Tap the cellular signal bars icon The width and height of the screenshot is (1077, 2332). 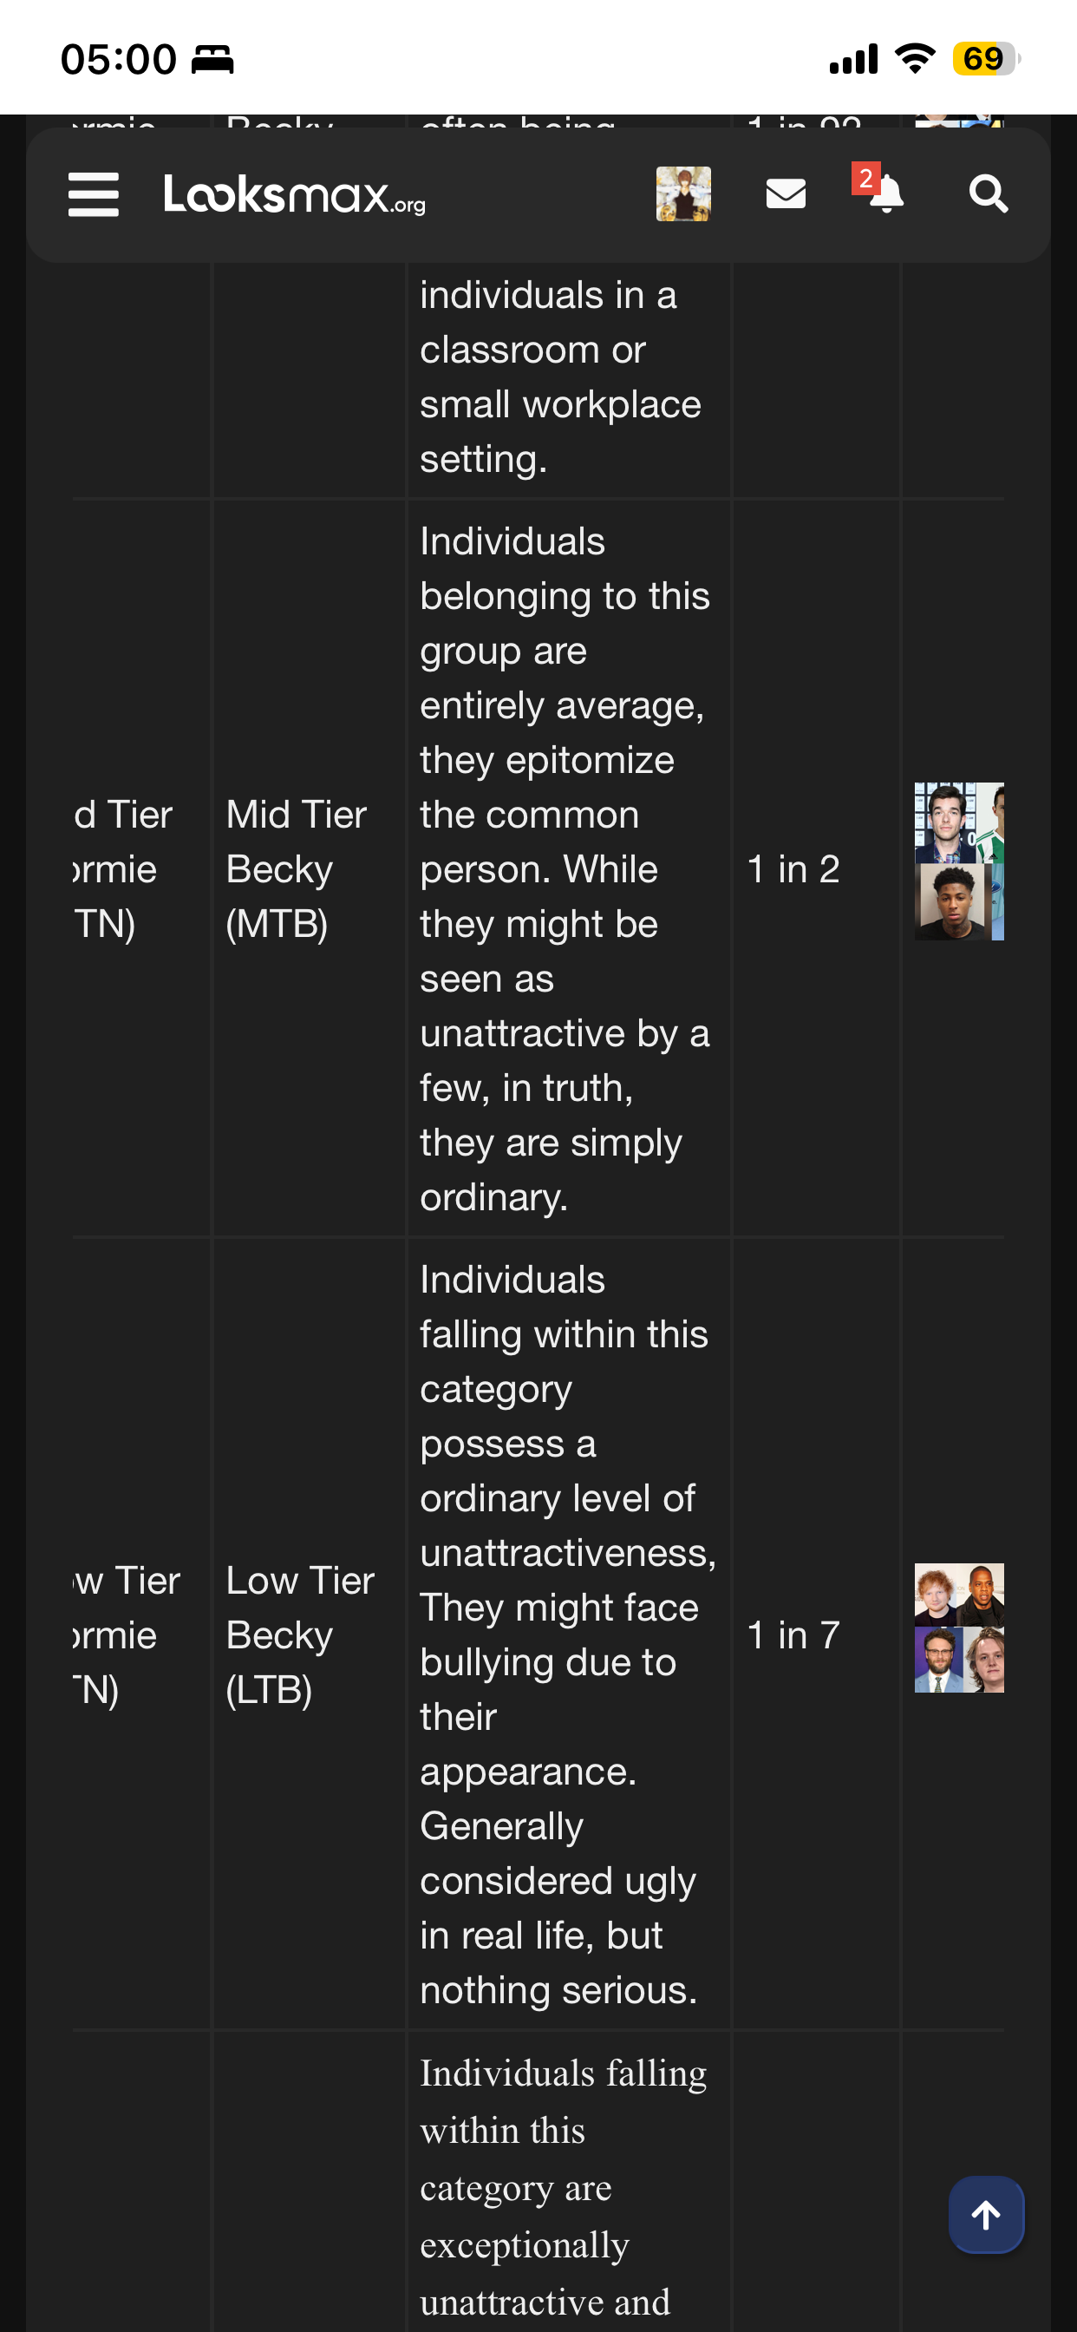point(853,59)
